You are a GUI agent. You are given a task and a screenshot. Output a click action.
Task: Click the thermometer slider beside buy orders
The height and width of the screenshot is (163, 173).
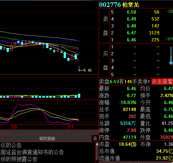[x=171, y=56]
